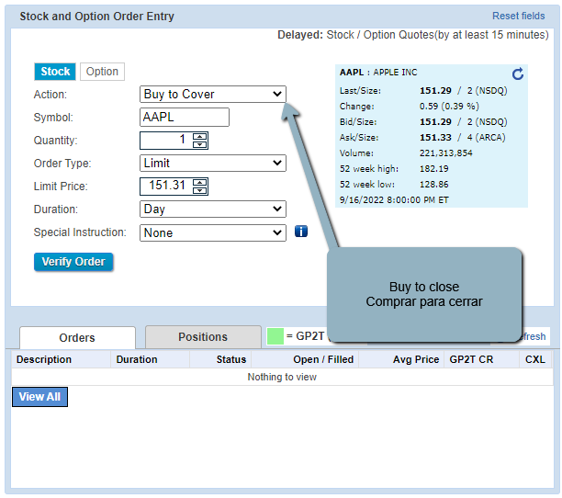Click the Special Instruction info icon

(300, 232)
